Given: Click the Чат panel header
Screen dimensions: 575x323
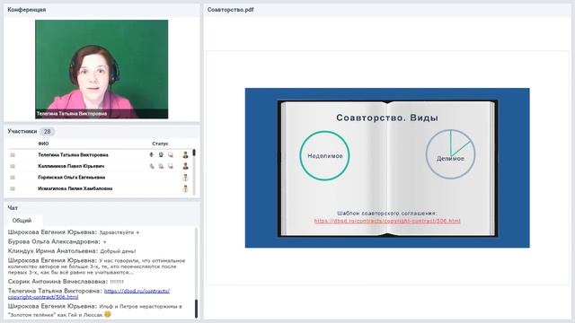Looking at the screenshot, I should coord(13,207).
